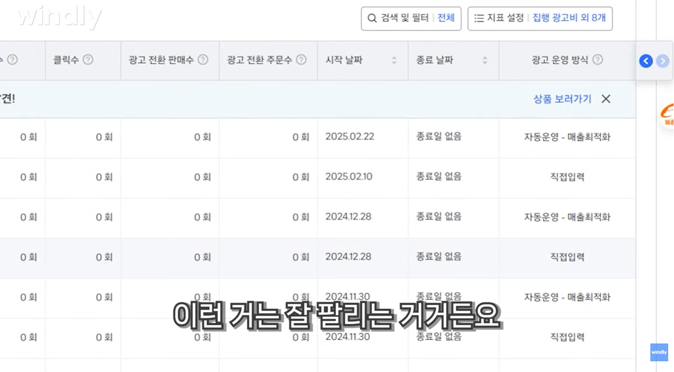The width and height of the screenshot is (674, 372).
Task: Open 지표 설정 metrics settings button
Action: click(540, 18)
